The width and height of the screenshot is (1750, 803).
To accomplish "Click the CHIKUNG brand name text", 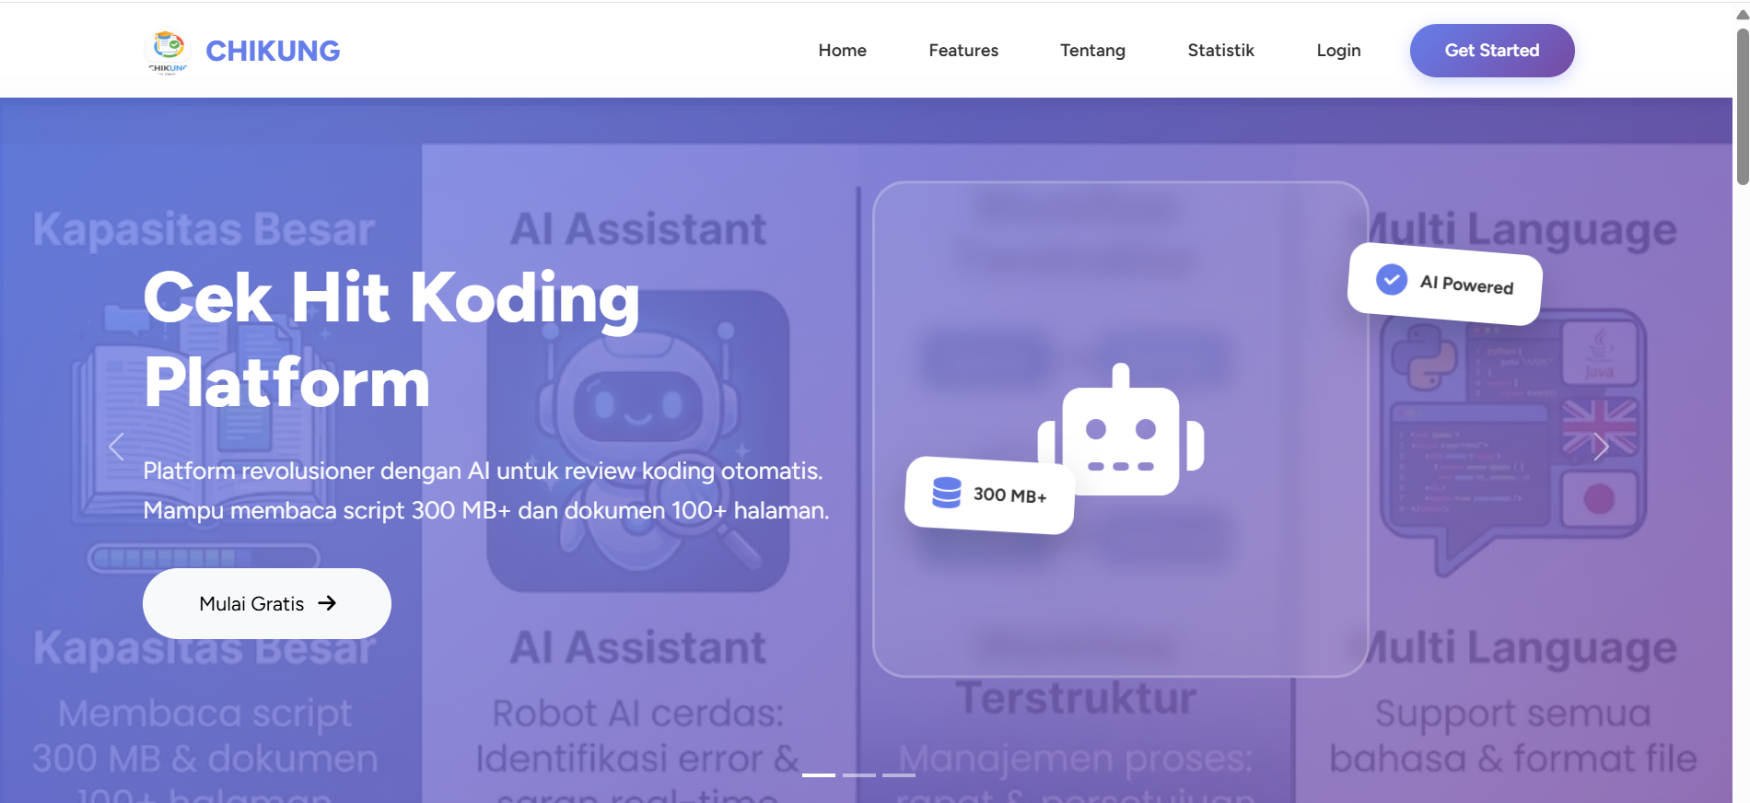I will click(273, 51).
